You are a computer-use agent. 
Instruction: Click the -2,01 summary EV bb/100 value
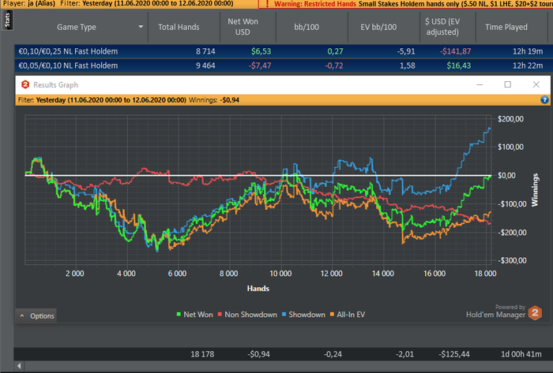click(404, 354)
